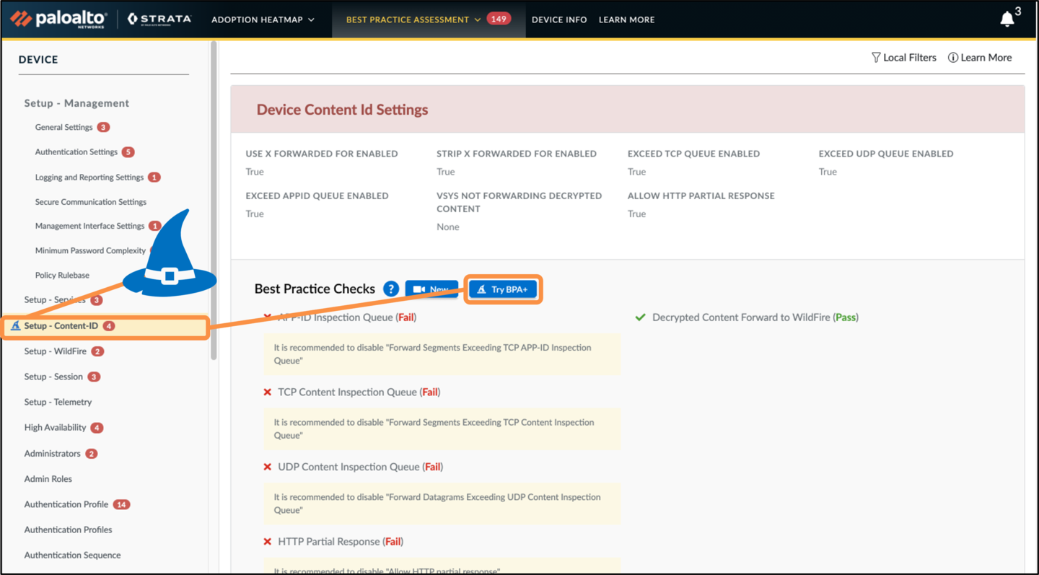Open the Device Info menu
This screenshot has height=575, width=1039.
pyautogui.click(x=559, y=19)
